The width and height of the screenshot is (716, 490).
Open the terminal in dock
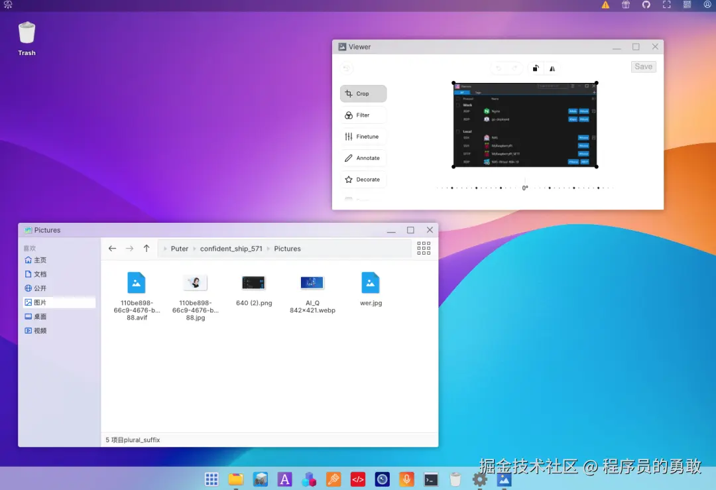[x=431, y=479]
